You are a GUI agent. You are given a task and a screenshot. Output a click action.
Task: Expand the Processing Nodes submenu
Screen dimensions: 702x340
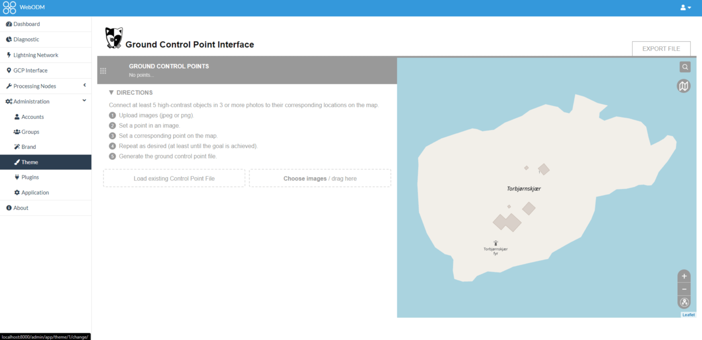click(84, 85)
